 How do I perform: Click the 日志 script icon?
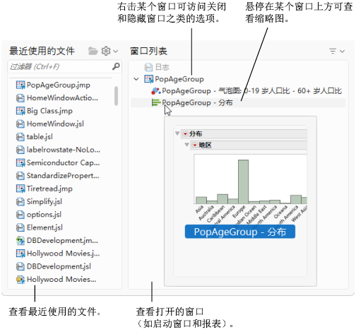[x=148, y=67]
